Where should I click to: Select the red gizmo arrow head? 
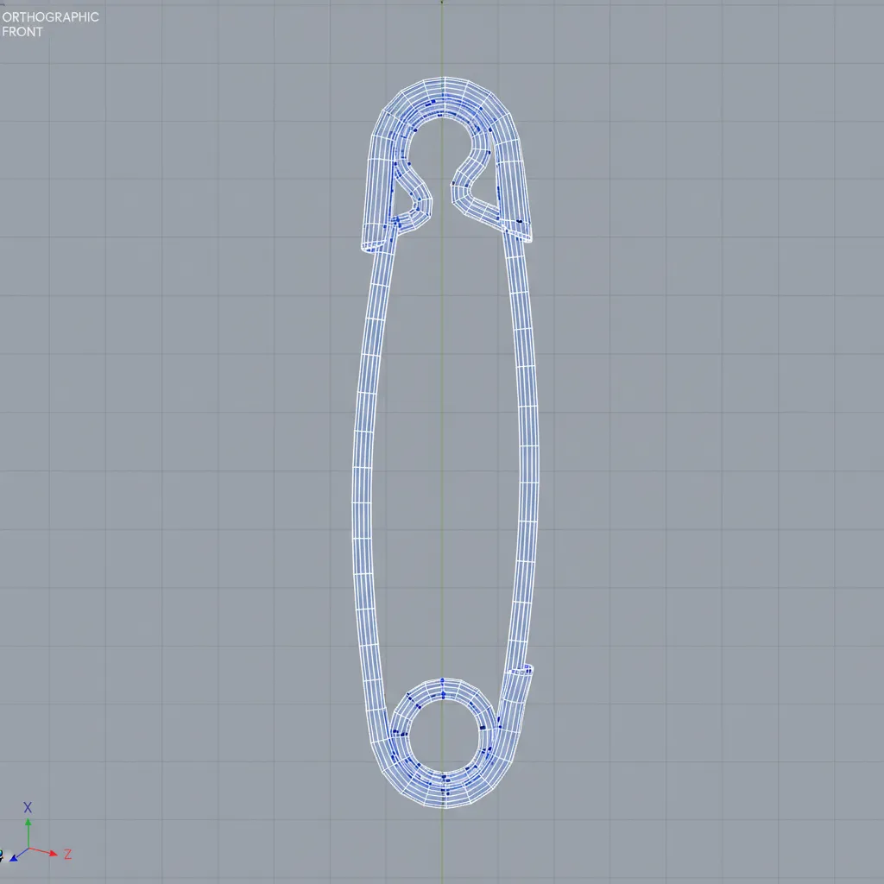pos(54,853)
